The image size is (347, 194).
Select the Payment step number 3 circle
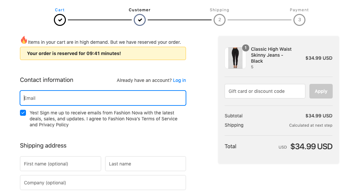[299, 20]
